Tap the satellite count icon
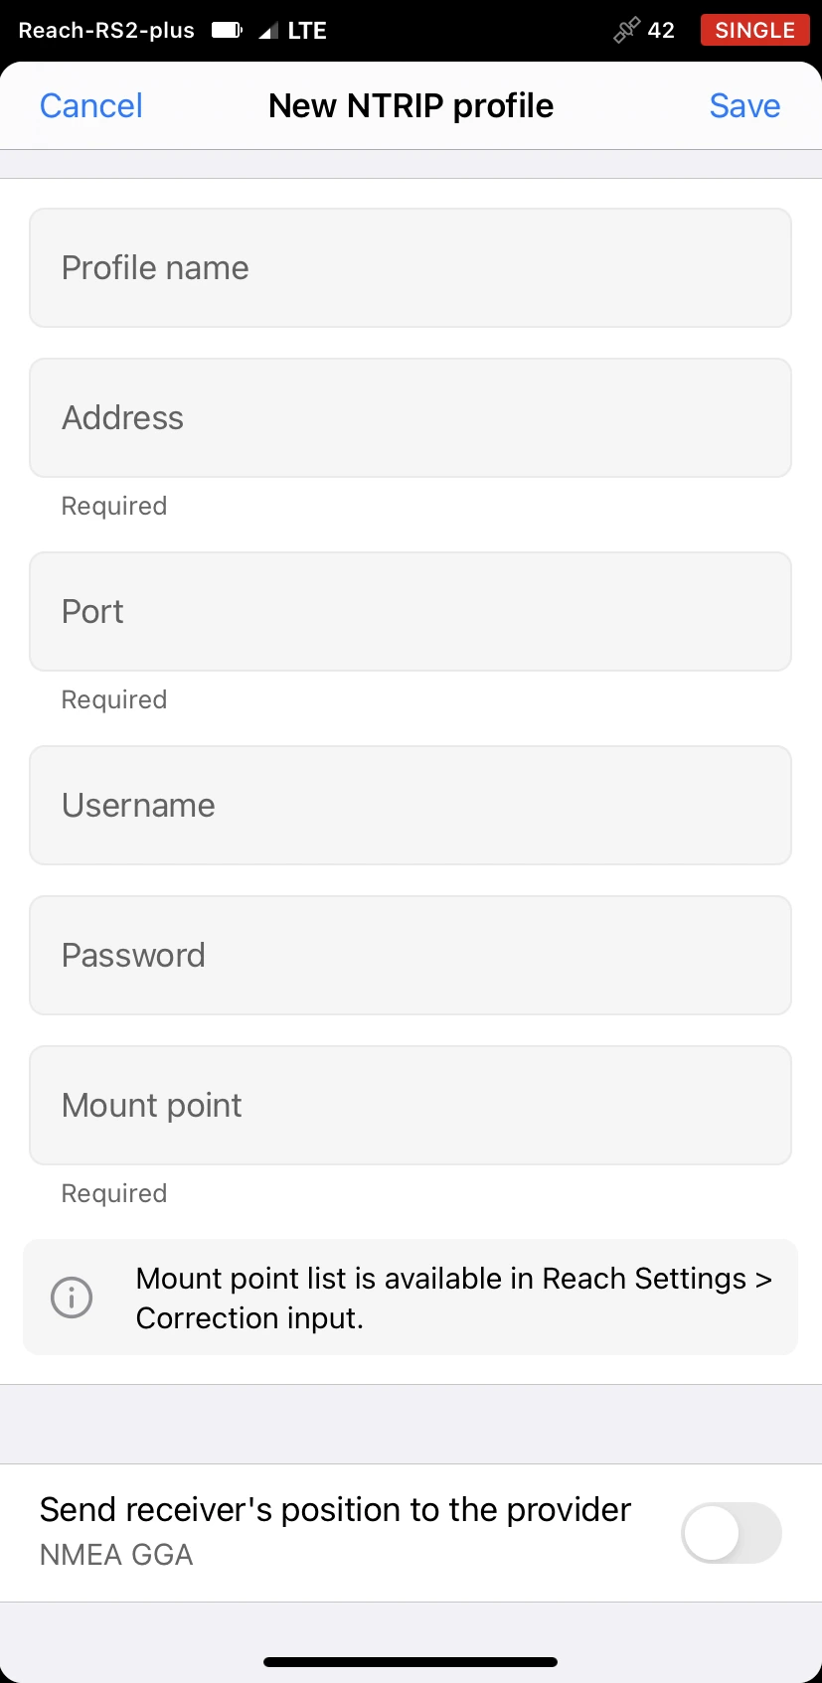The width and height of the screenshot is (822, 1683). [x=626, y=31]
